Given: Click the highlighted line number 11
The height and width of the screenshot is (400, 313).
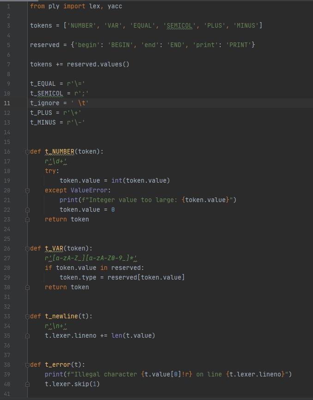Looking at the screenshot, I should point(7,103).
